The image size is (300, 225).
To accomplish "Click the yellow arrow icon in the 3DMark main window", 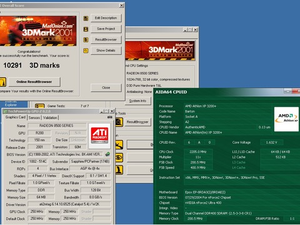I will click(119, 144).
